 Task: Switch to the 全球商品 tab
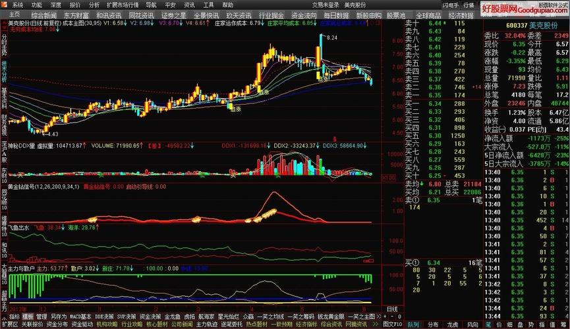pos(428,15)
